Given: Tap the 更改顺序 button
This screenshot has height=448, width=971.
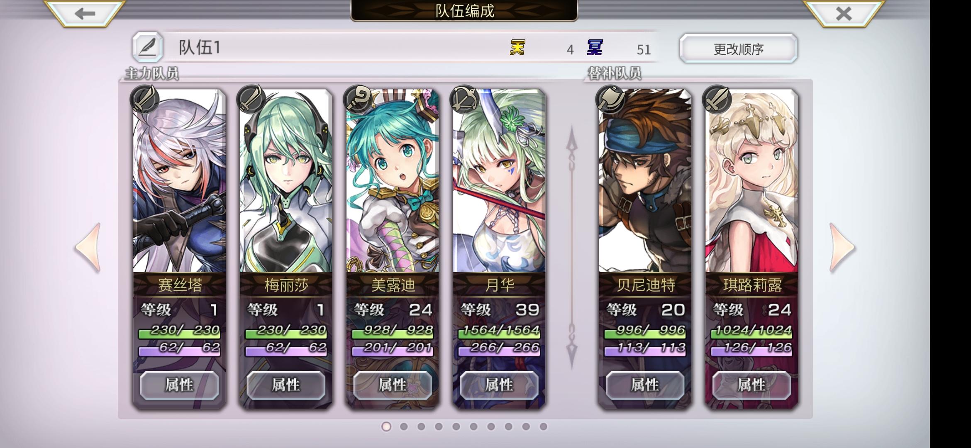Looking at the screenshot, I should tap(739, 49).
